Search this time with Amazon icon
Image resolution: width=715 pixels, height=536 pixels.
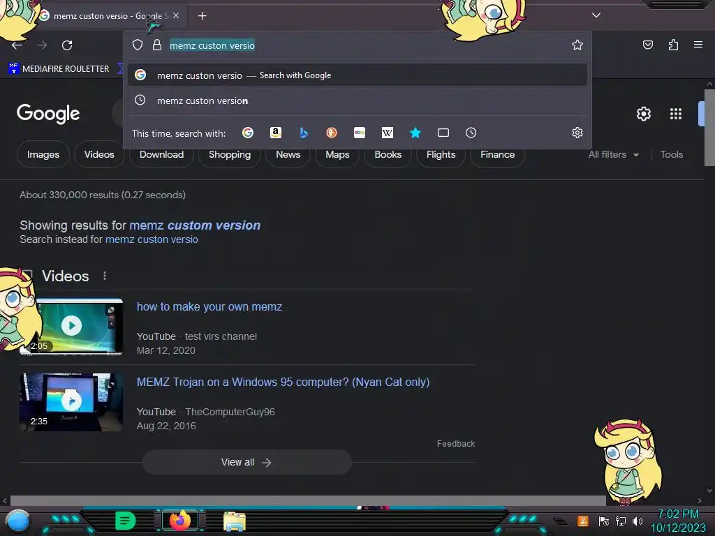pyautogui.click(x=275, y=133)
